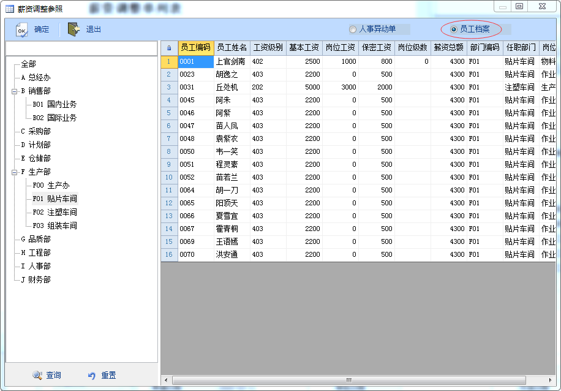Click the lock icon in grid header
This screenshot has width=561, height=391.
point(169,48)
